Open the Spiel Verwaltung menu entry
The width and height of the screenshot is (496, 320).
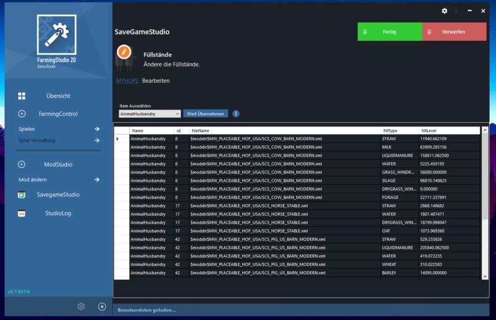pos(37,141)
